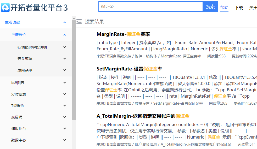
Task: Click snippet line '```cppNumeric A_TotalMargin(Integer accountIndex'
Action: coord(177,125)
